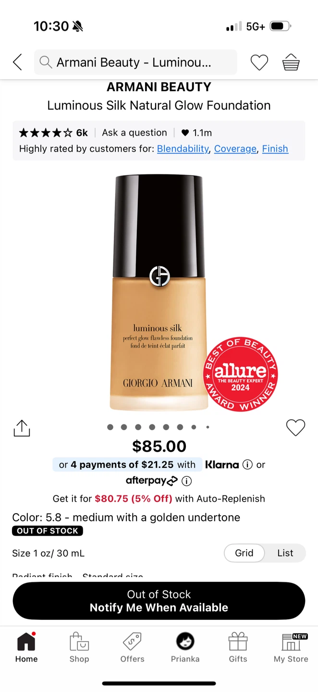Open the Gifts tab icon
Screen dimensions: 318x692
[x=238, y=642]
